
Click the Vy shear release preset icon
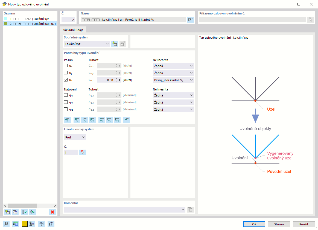tap(77, 120)
